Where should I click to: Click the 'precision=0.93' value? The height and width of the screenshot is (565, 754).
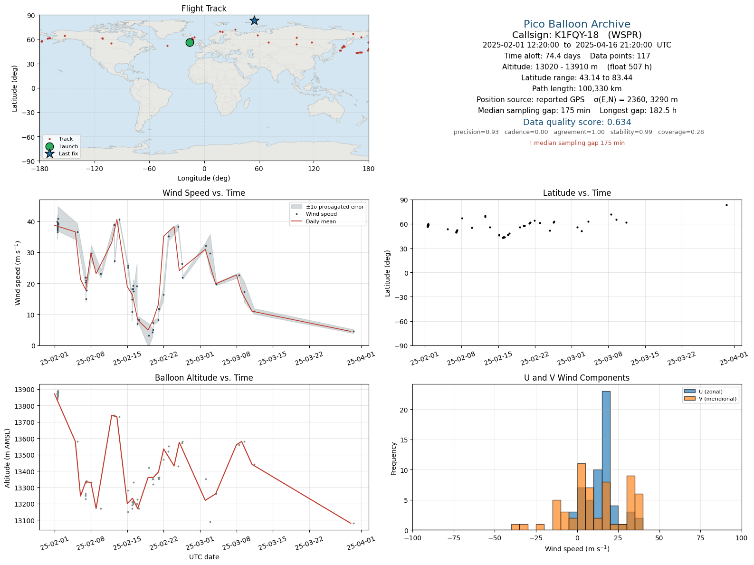point(476,132)
